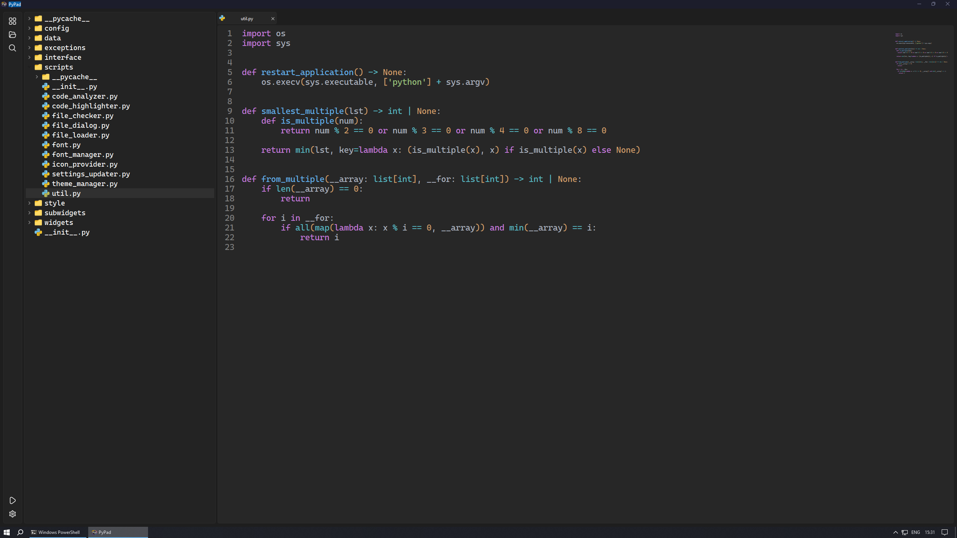The image size is (957, 538).
Task: Open theme_manager.py file
Action: pyautogui.click(x=84, y=183)
